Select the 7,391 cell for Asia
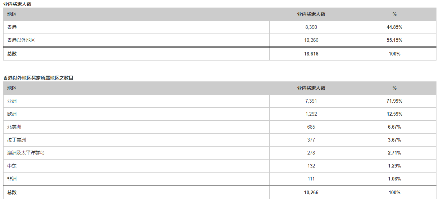 311,101
